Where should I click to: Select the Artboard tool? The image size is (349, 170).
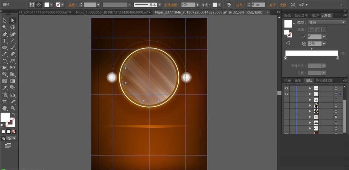5,102
